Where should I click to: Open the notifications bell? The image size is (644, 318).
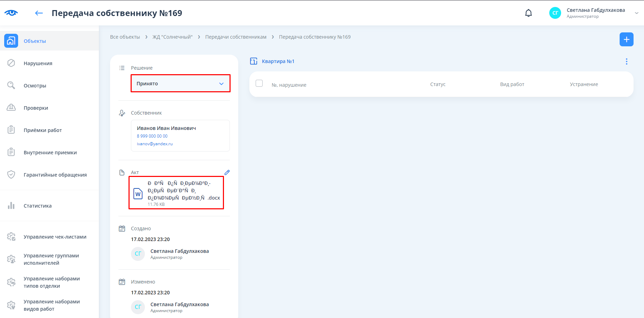tap(528, 13)
